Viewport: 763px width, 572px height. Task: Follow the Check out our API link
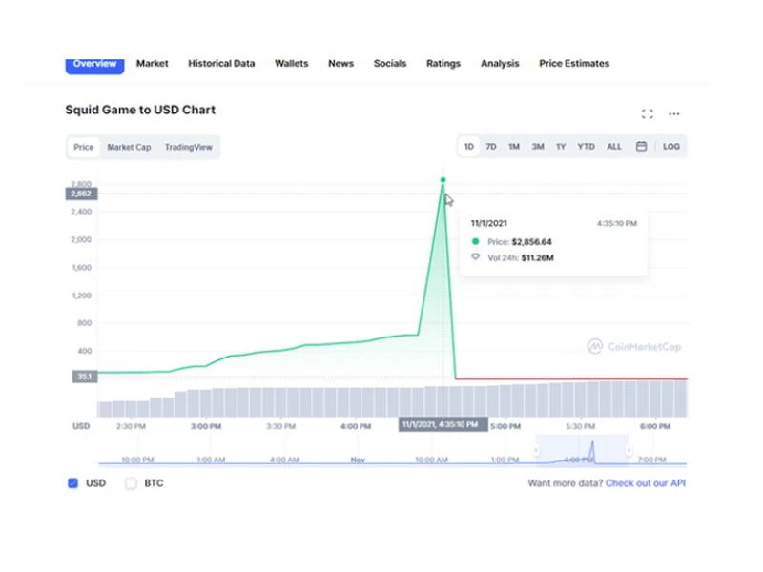[646, 483]
